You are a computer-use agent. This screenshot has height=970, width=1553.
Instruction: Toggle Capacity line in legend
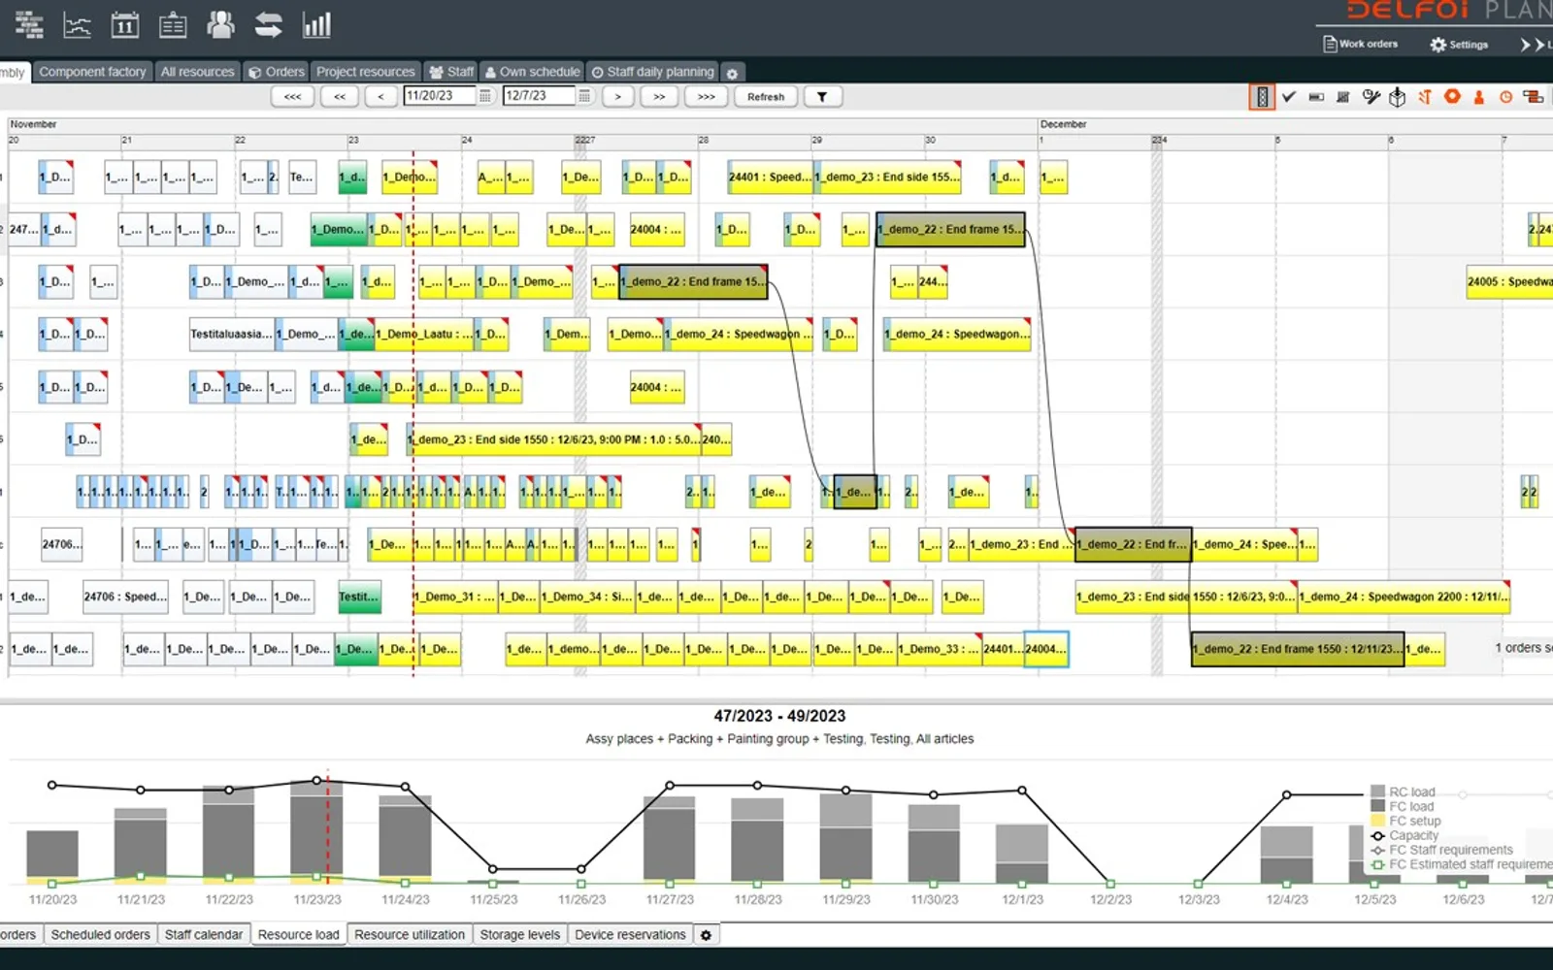pyautogui.click(x=1404, y=835)
